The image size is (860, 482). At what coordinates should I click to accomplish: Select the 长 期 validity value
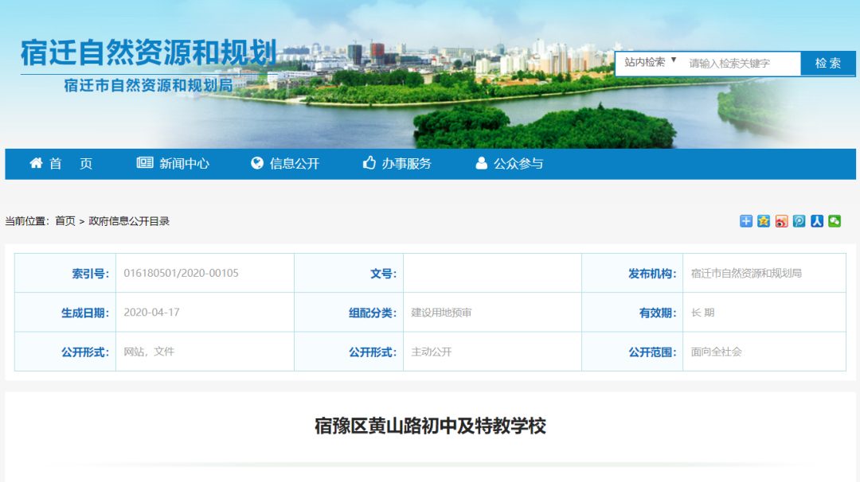[x=702, y=313]
